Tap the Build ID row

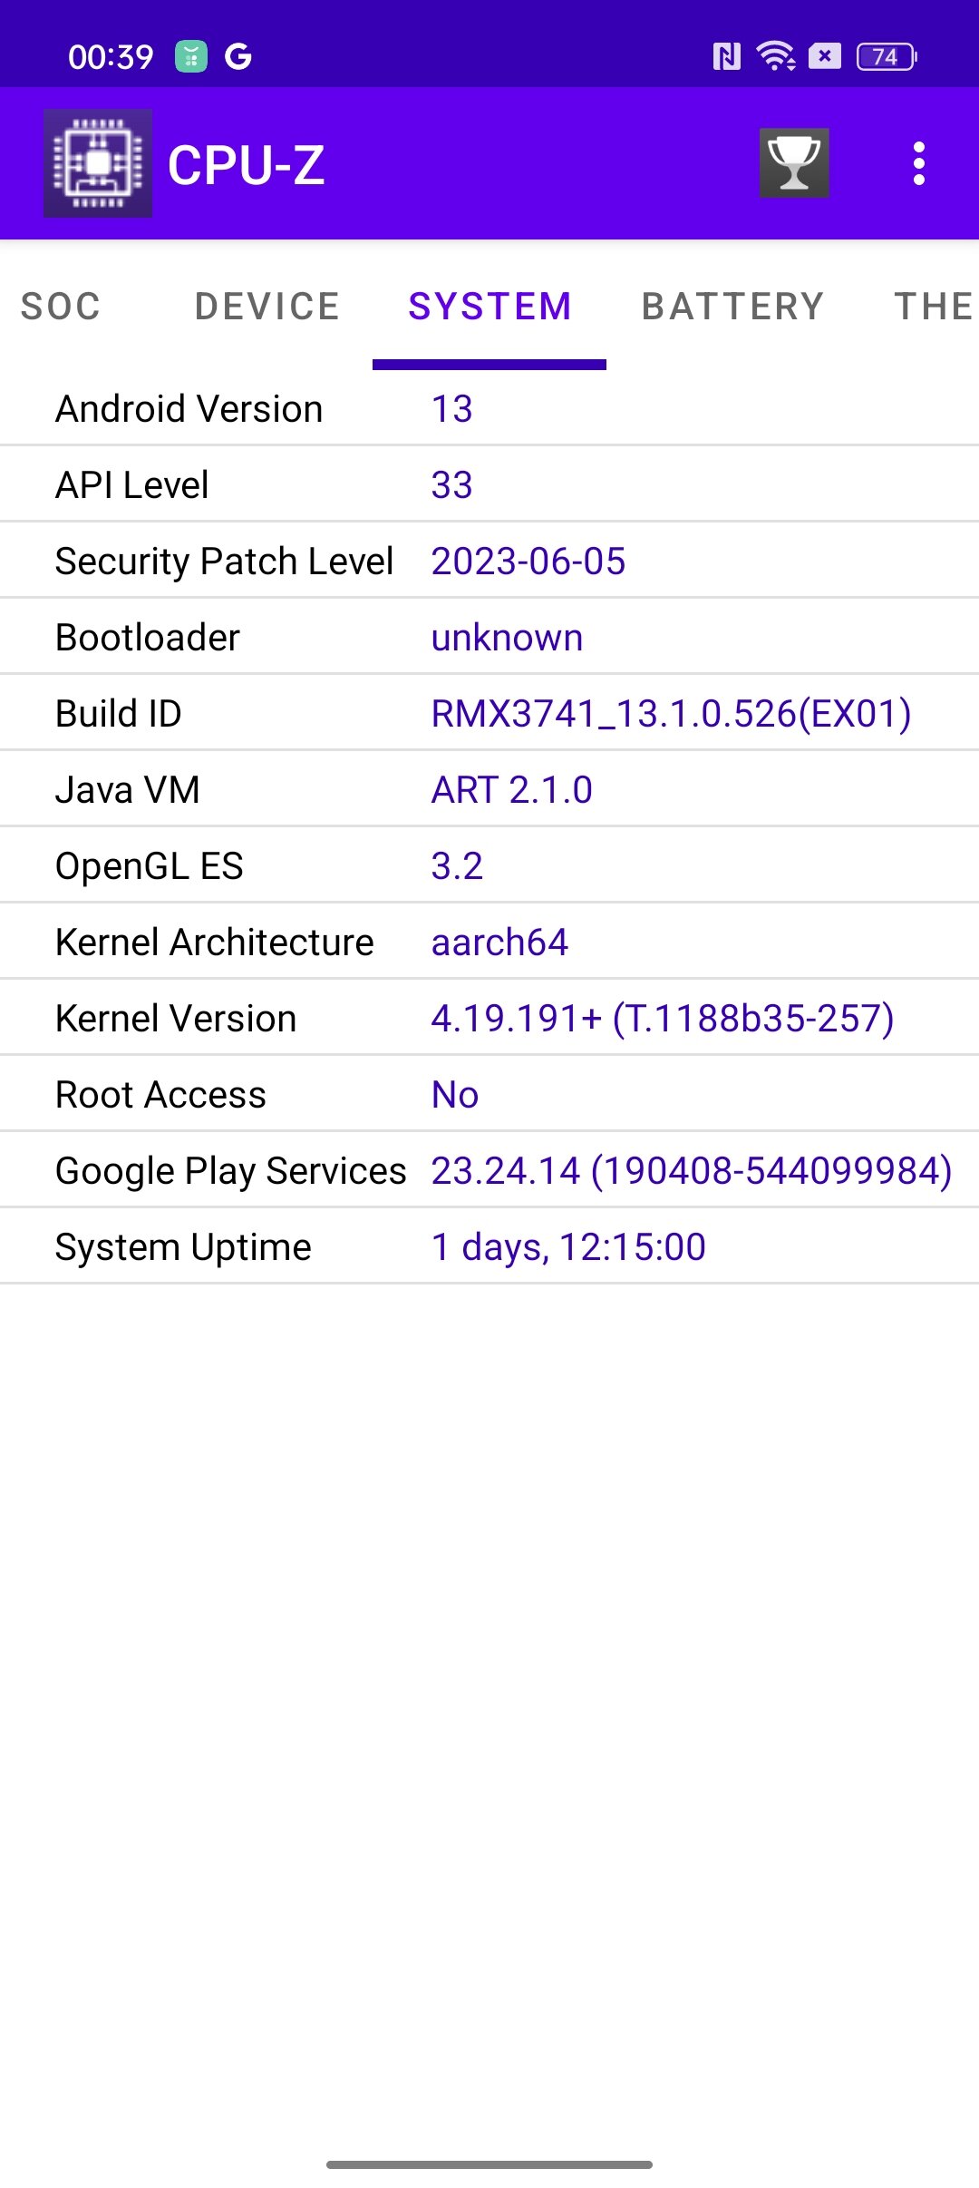(489, 713)
